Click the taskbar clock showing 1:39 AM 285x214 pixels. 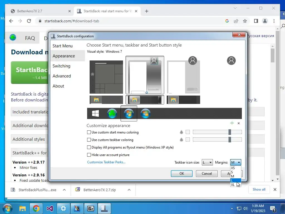coord(258,208)
